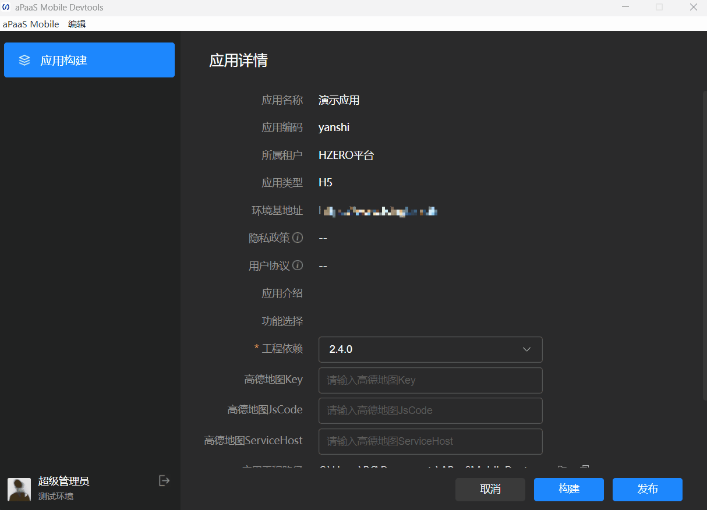Click the aPaaS Mobile Devtools title bar logo
Screen dimensions: 707x510
pyautogui.click(x=6, y=8)
